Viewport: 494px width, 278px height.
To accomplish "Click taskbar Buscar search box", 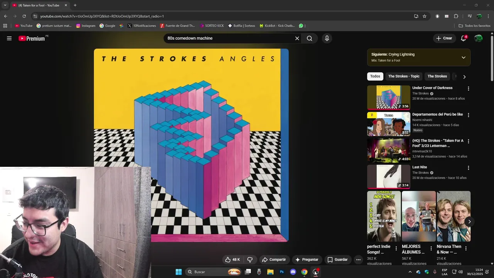I will (214, 272).
